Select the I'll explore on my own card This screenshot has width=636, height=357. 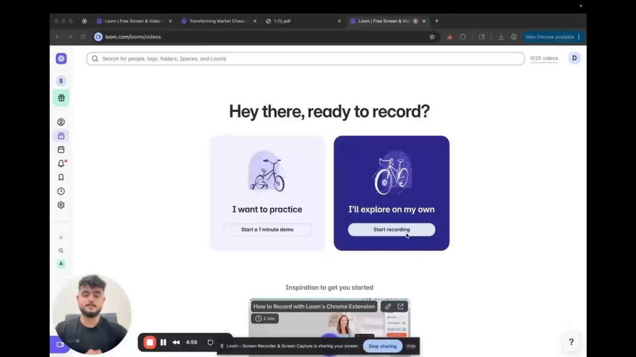pyautogui.click(x=392, y=193)
